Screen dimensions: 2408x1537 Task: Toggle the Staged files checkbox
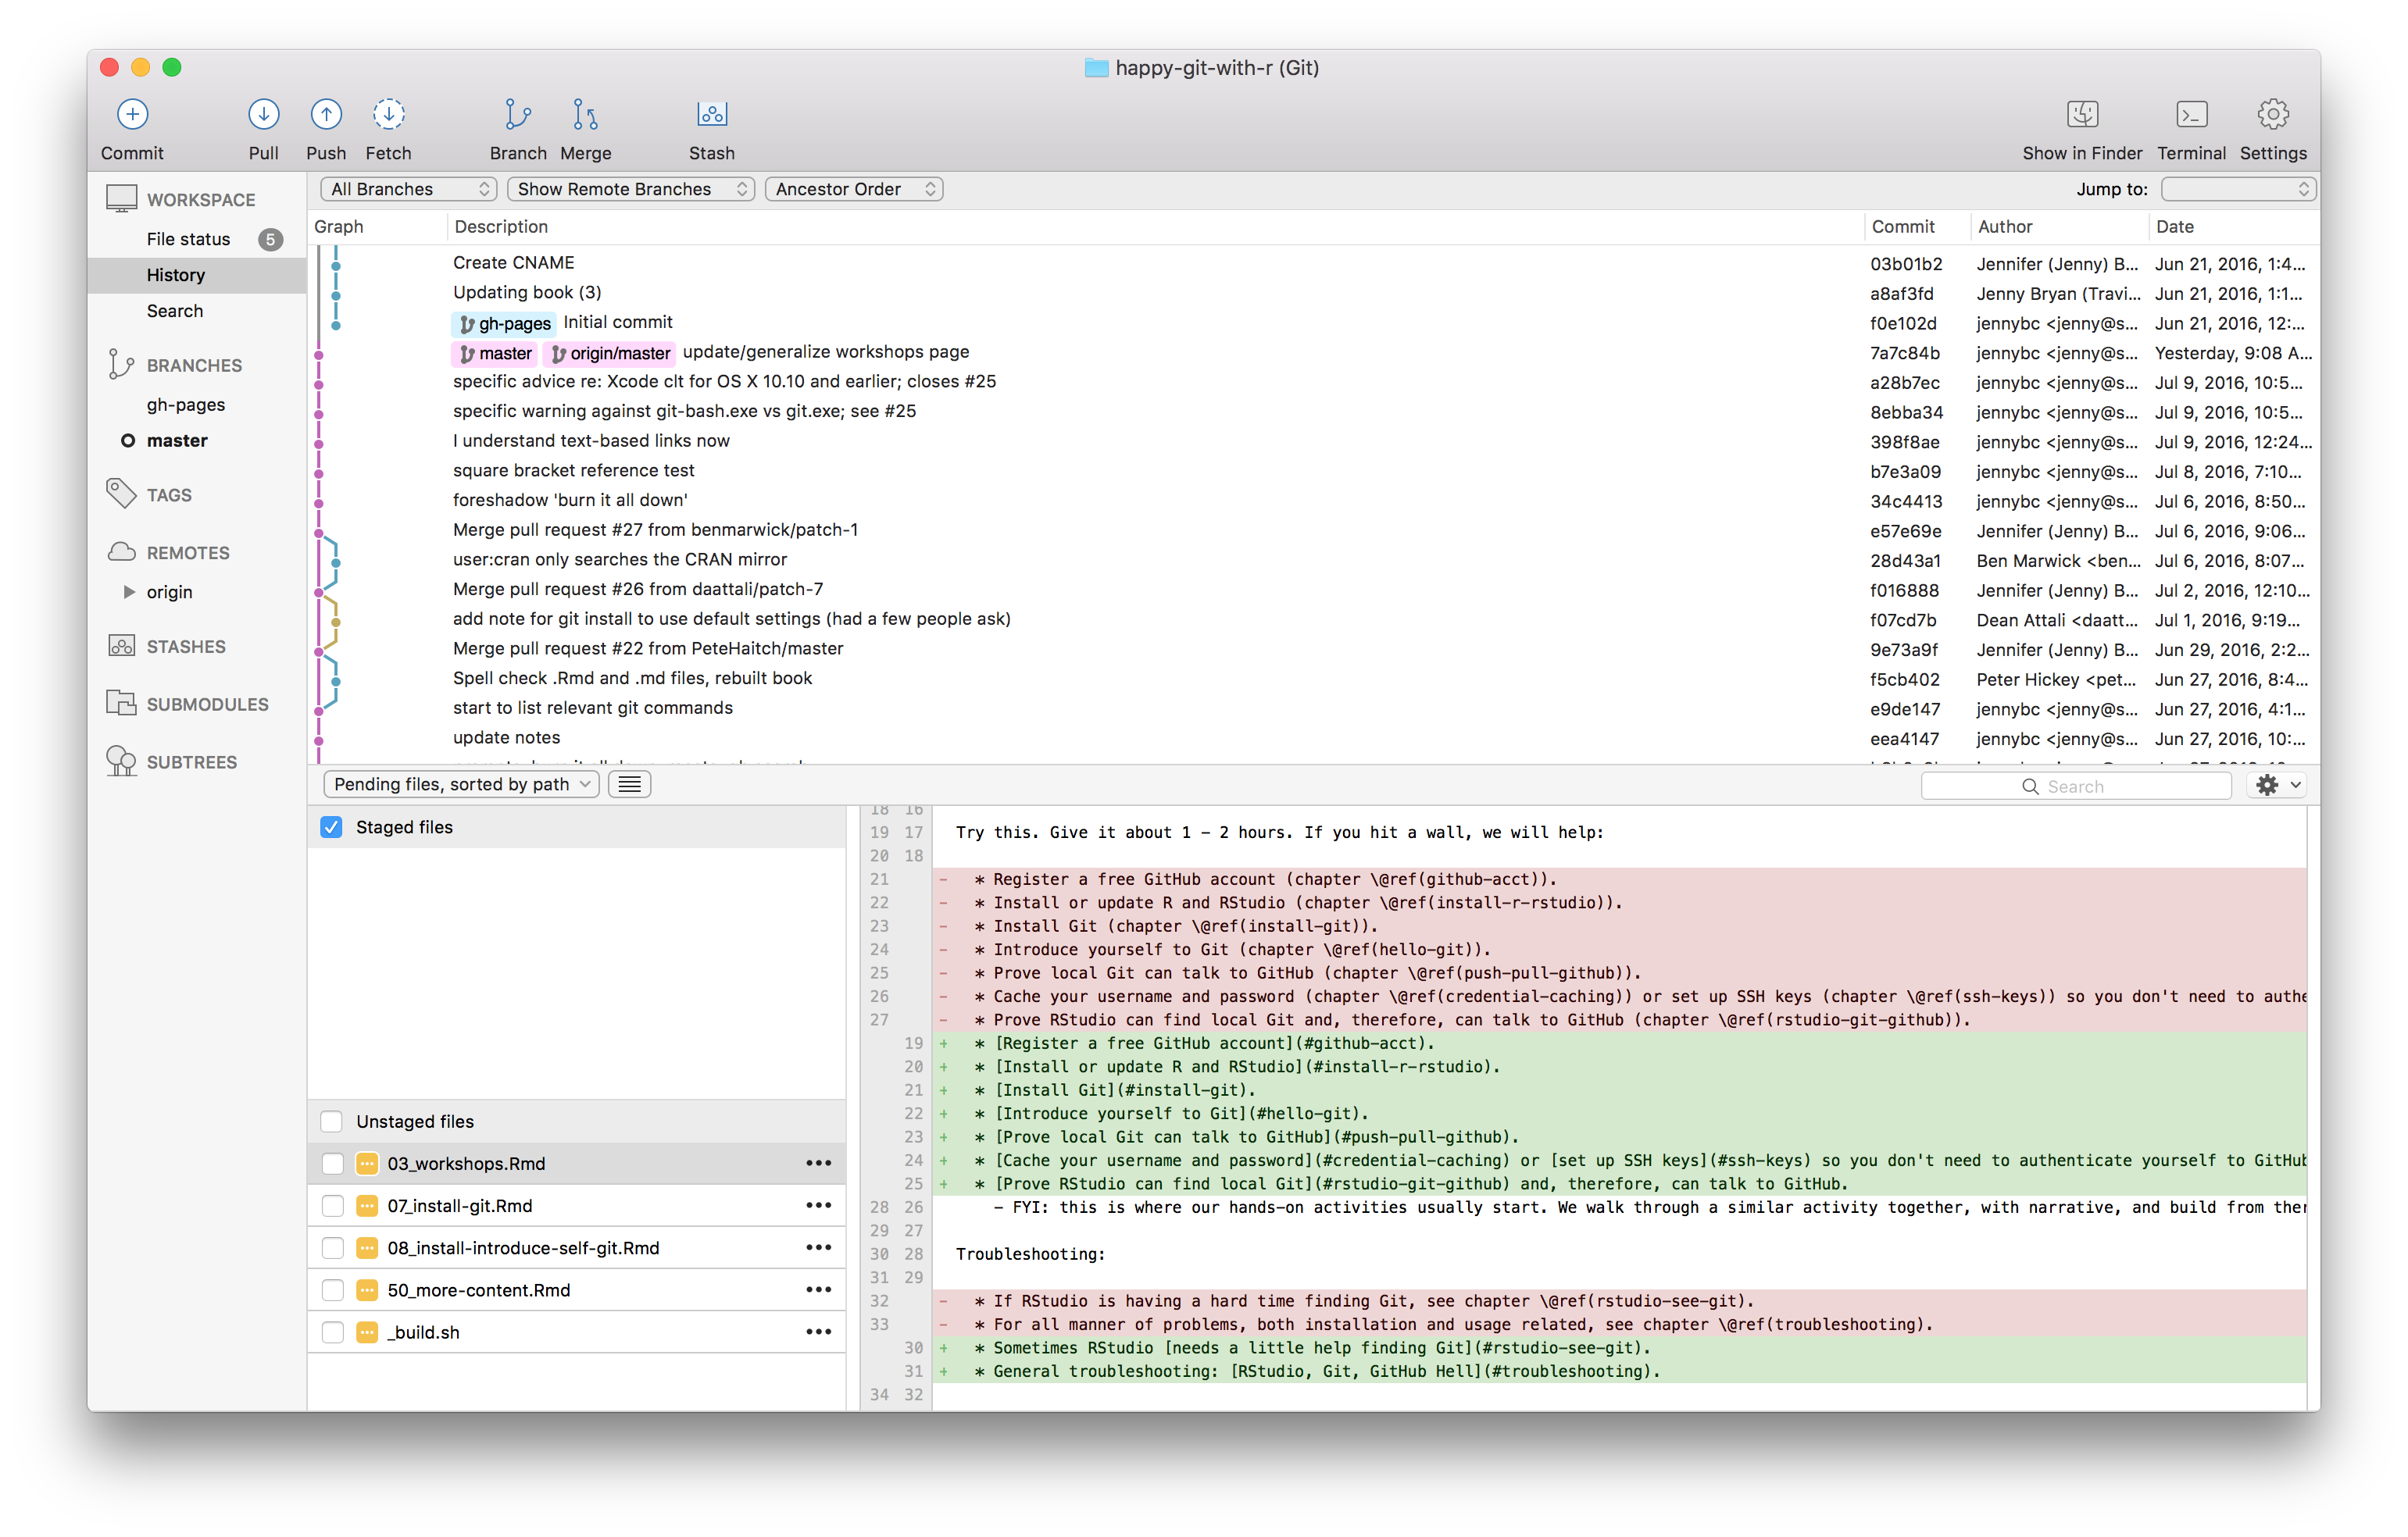(332, 828)
